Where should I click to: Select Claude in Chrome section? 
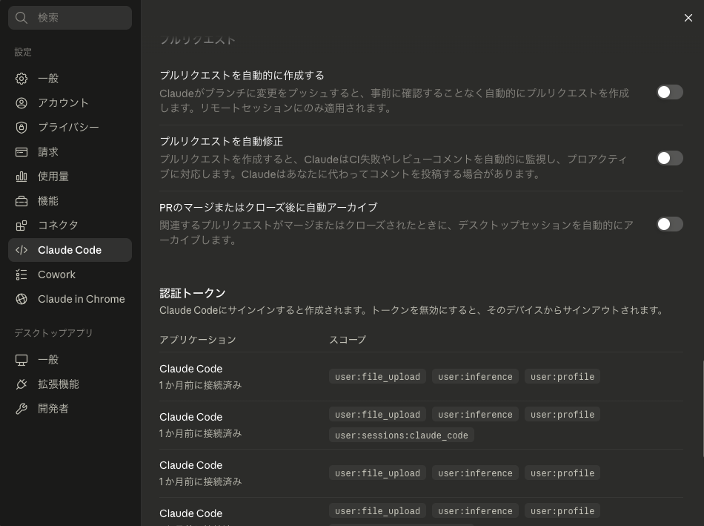70,299
